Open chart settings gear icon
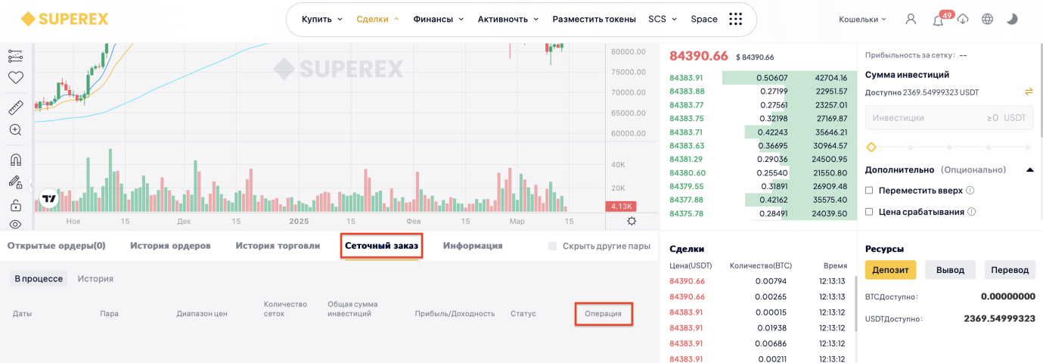This screenshot has width=1043, height=363. 632,221
